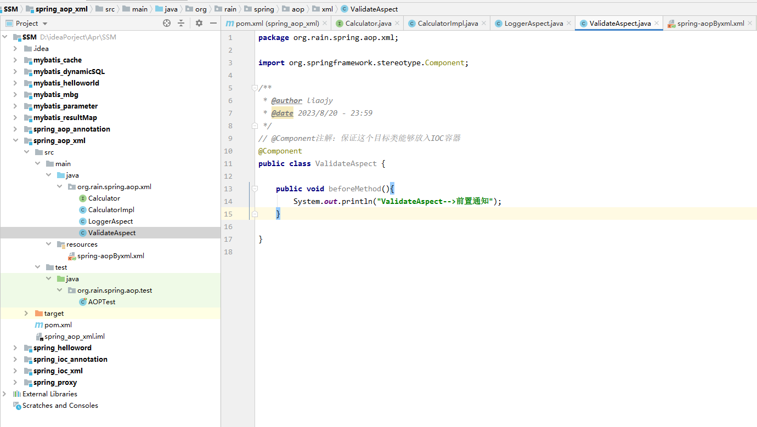
Task: Close the CalculatorImpl.java tab
Action: point(484,24)
